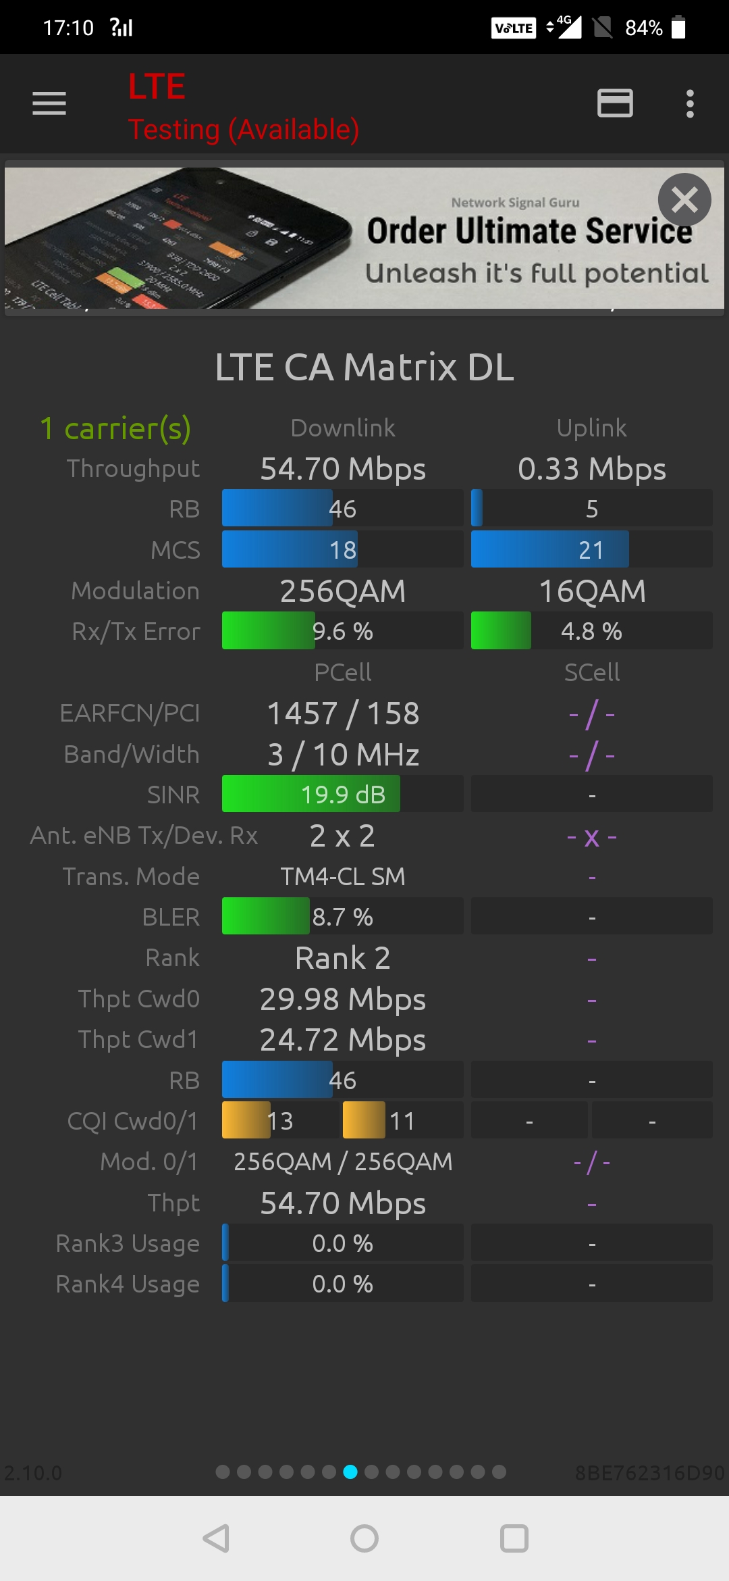This screenshot has width=729, height=1581.
Task: Tap the battery icon in the status bar
Action: pos(680,28)
